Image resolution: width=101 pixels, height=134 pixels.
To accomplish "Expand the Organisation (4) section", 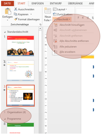I will click(x=5, y=112).
